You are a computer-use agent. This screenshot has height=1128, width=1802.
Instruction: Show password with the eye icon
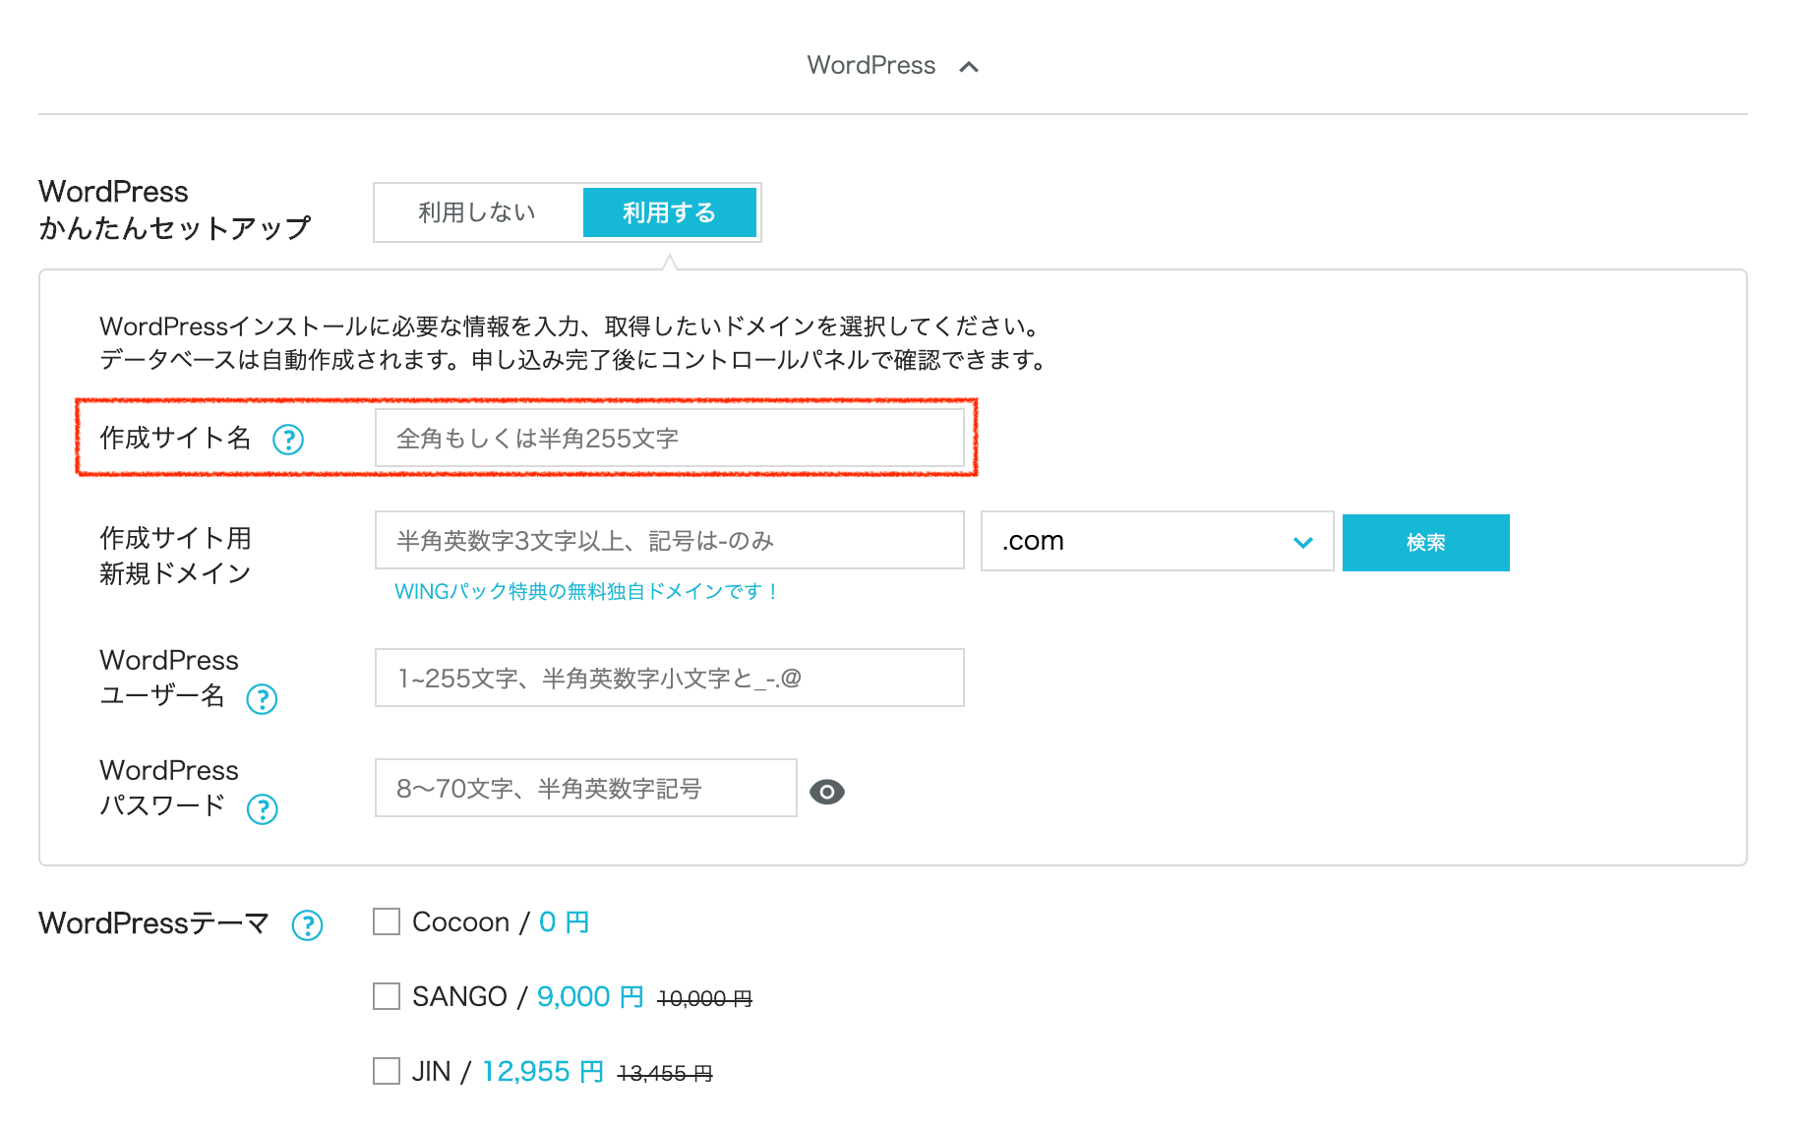(826, 792)
